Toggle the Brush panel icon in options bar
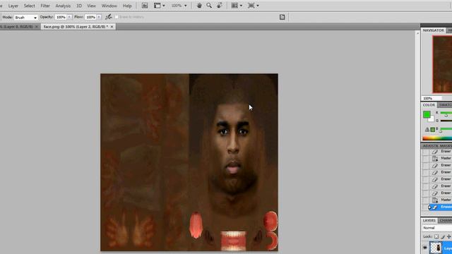Image resolution: width=452 pixels, height=254 pixels. click(282, 17)
